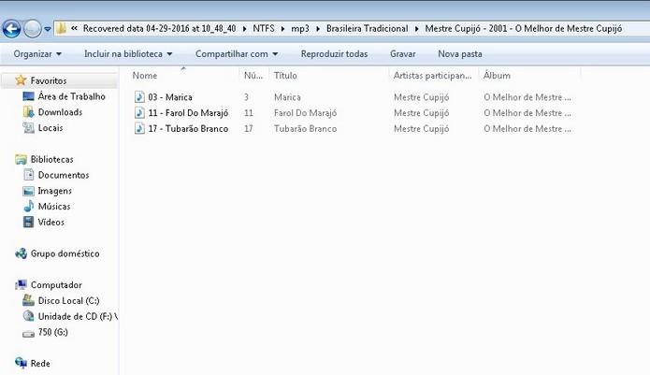Viewport: 650px width, 375px height.
Task: Click the Vídeos film icon
Action: (29, 222)
